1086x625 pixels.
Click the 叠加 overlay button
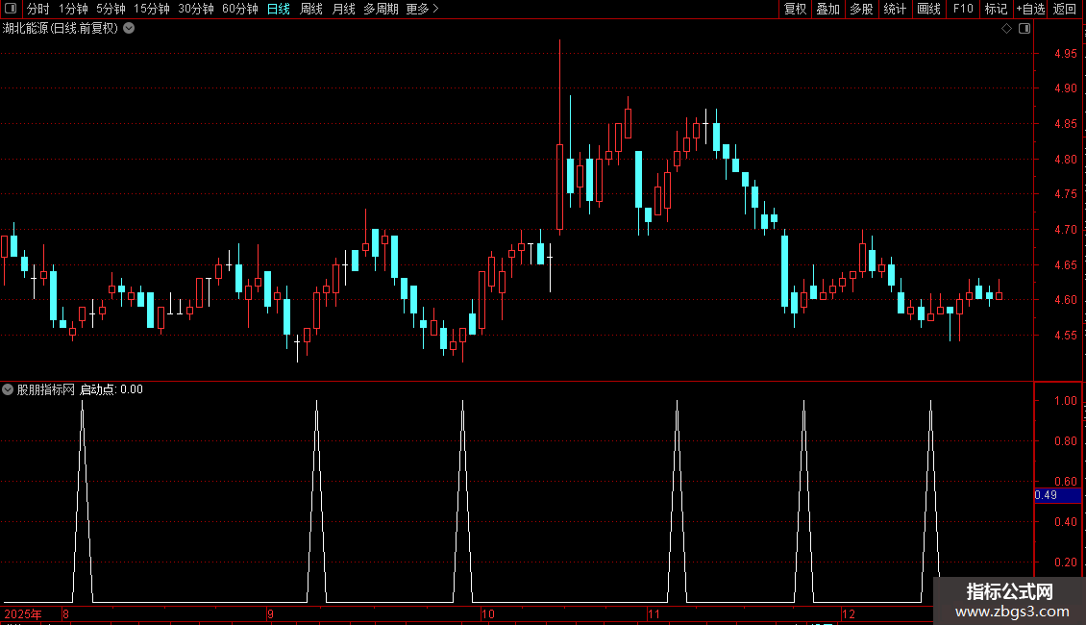(828, 9)
